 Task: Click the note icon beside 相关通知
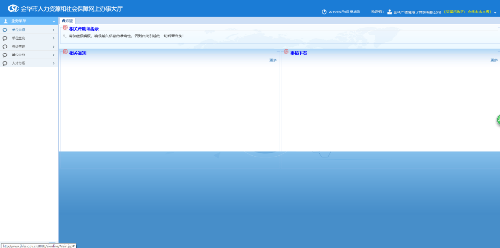pos(65,52)
